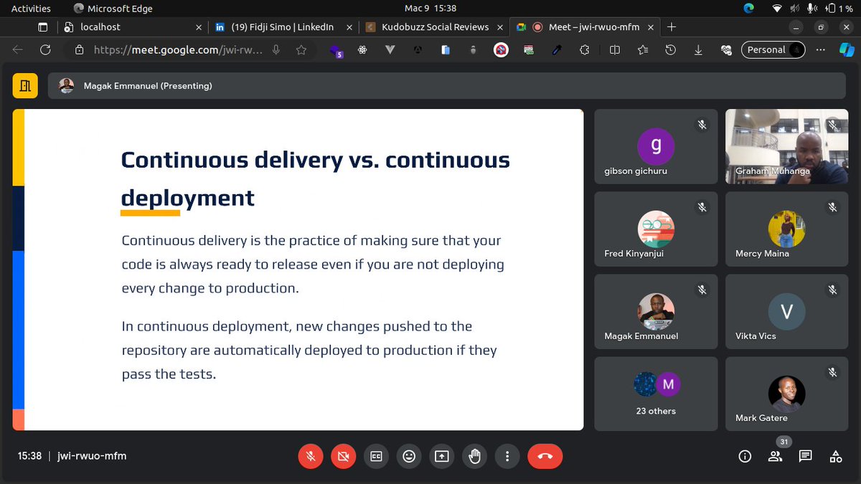Open the activities shapes icon
This screenshot has height=484, width=861.
(835, 456)
